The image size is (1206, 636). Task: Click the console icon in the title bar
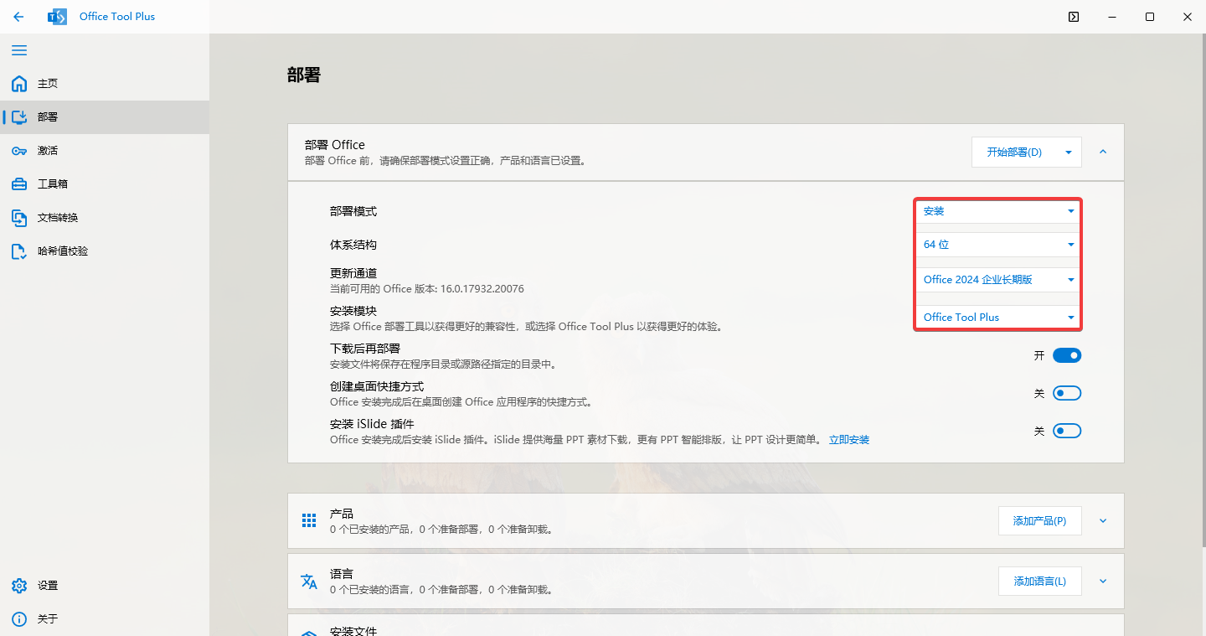click(1073, 16)
